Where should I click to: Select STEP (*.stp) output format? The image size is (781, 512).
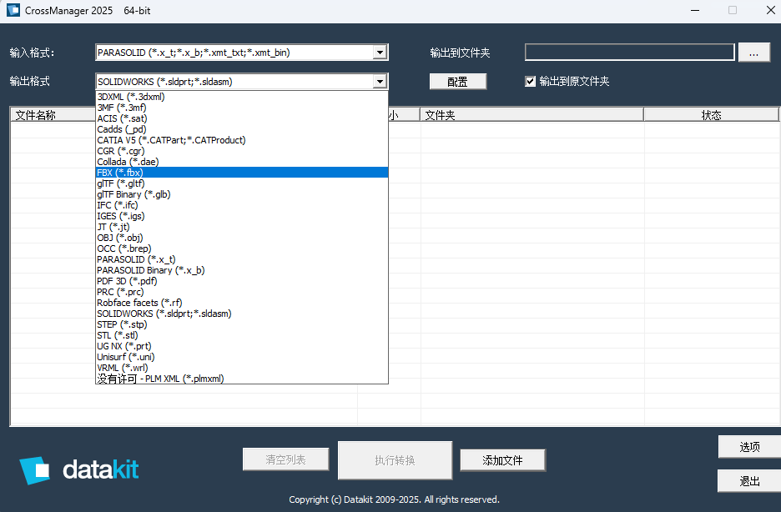point(242,324)
